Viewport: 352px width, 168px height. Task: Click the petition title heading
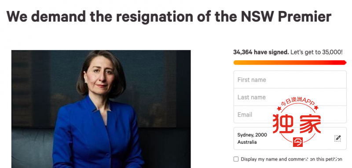pos(169,16)
